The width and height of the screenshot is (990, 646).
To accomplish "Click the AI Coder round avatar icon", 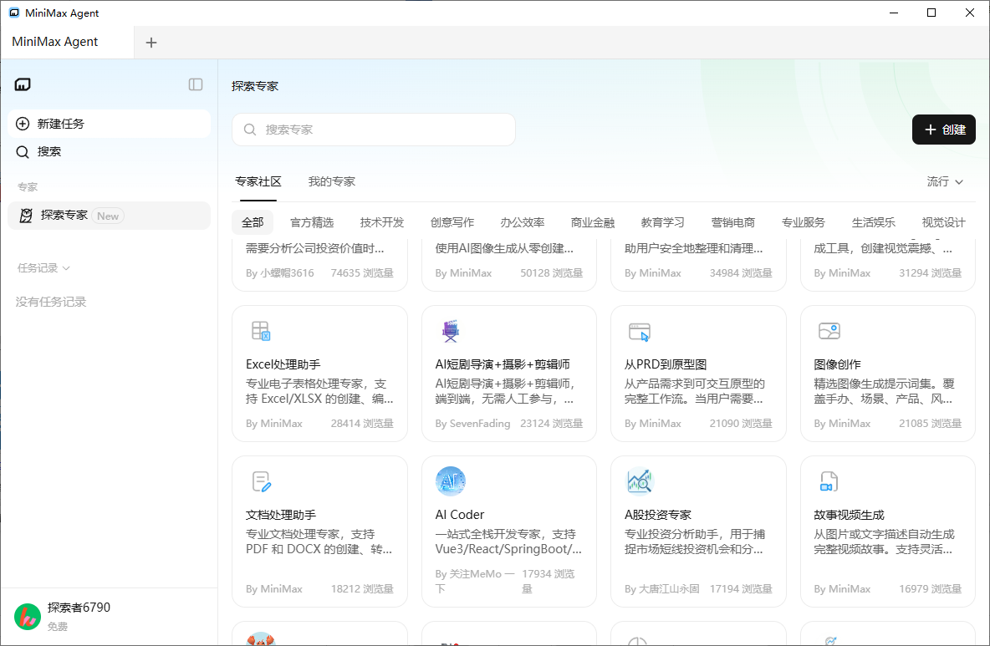I will pos(451,481).
